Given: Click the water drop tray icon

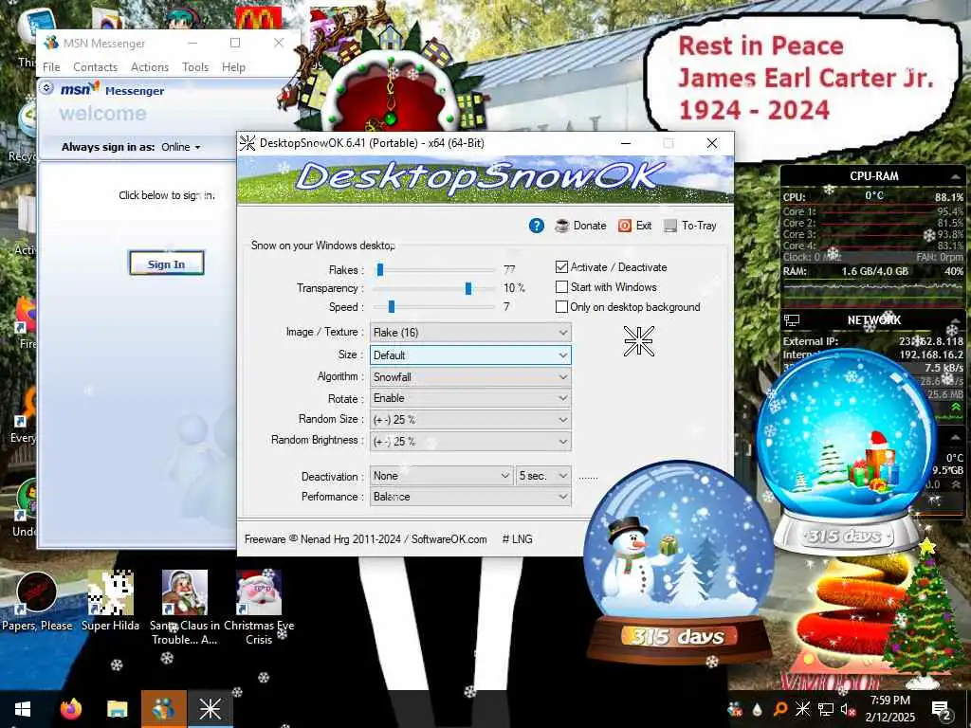Looking at the screenshot, I should (758, 709).
